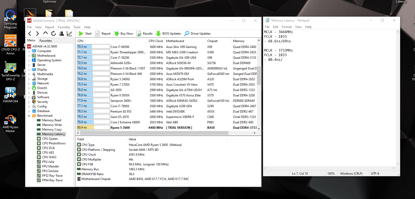Screen dimensions: 415x199
Task: Click the refresh icon in AIDA64 toolbar
Action: click(x=53, y=34)
